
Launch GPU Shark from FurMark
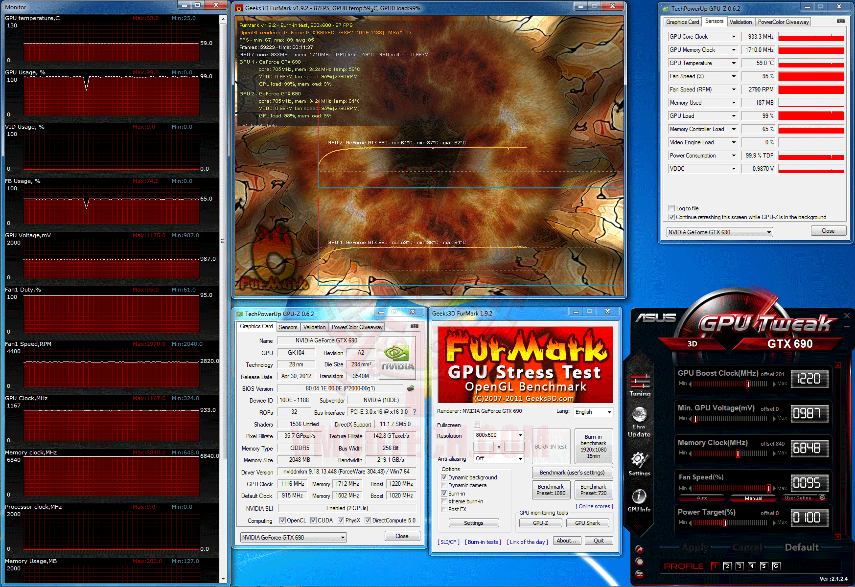pos(587,523)
